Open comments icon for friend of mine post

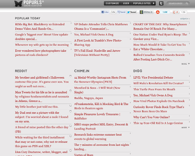point(71,126)
